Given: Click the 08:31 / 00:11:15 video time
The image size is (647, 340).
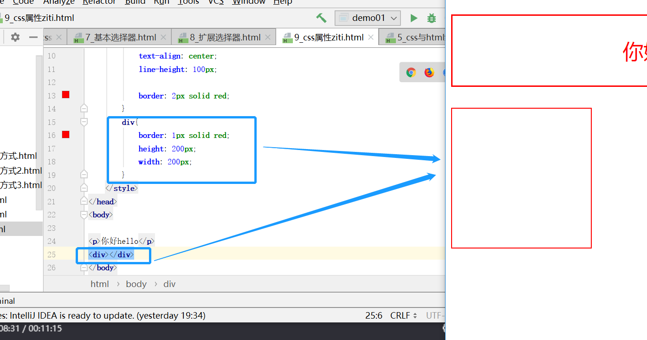Looking at the screenshot, I should click(x=31, y=328).
